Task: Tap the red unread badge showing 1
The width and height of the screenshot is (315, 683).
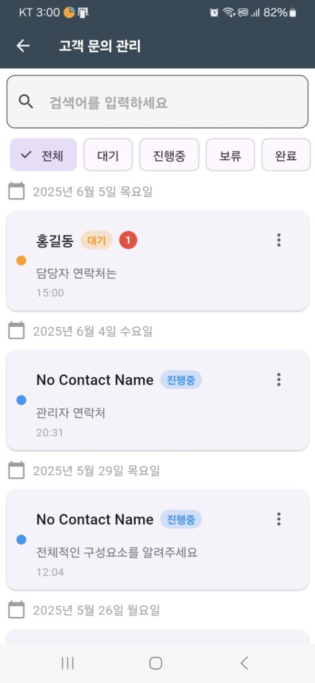Action: click(128, 240)
